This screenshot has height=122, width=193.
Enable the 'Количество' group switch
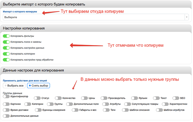point(58,98)
